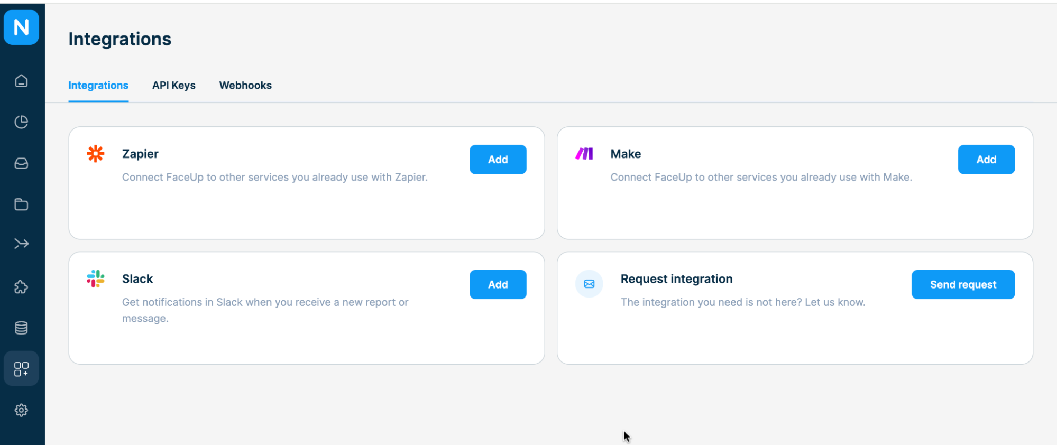
Task: Open the puzzle piece sidebar icon
Action: (x=21, y=287)
